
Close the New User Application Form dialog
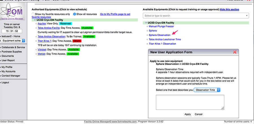[x=235, y=52]
